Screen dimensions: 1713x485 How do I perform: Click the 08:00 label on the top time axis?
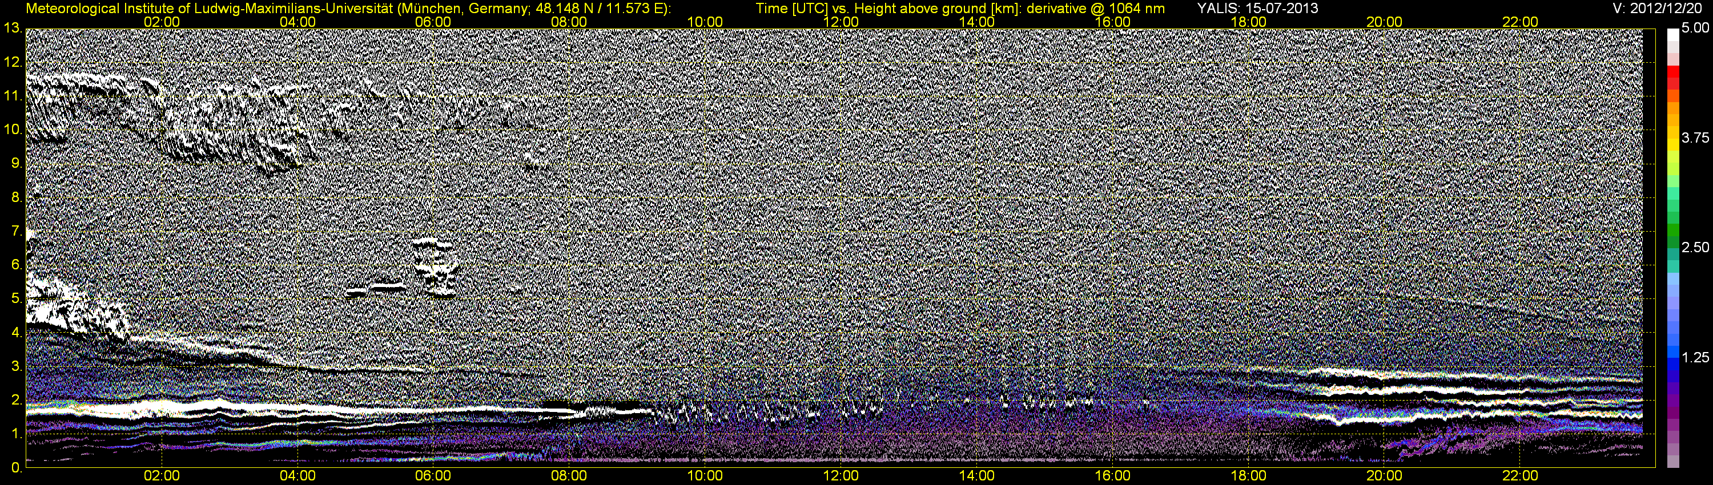point(569,22)
